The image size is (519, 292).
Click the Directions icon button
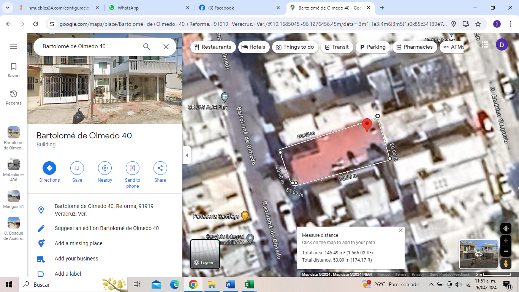(49, 168)
